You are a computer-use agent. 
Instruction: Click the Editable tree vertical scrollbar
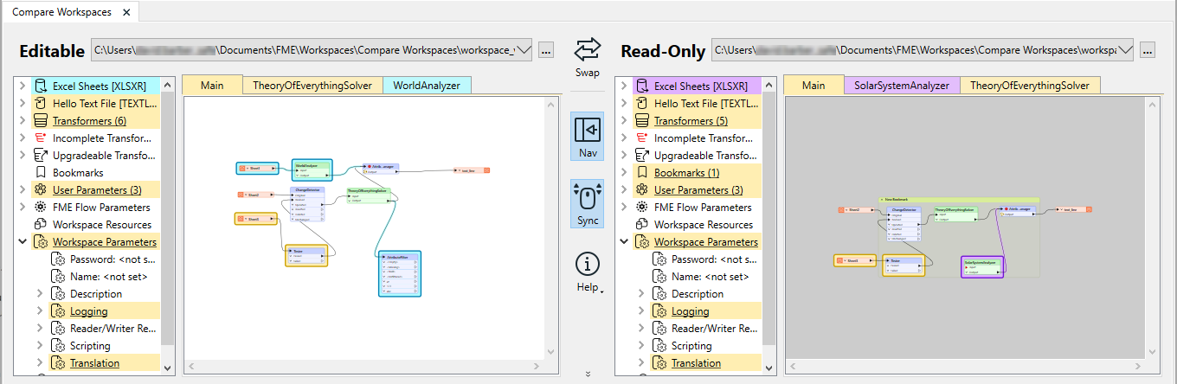coord(170,216)
